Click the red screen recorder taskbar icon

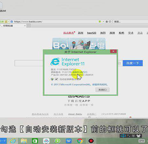coord(91,141)
